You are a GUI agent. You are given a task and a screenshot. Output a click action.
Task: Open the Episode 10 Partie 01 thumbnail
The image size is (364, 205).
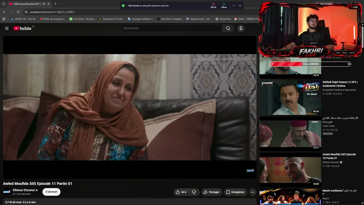[290, 170]
